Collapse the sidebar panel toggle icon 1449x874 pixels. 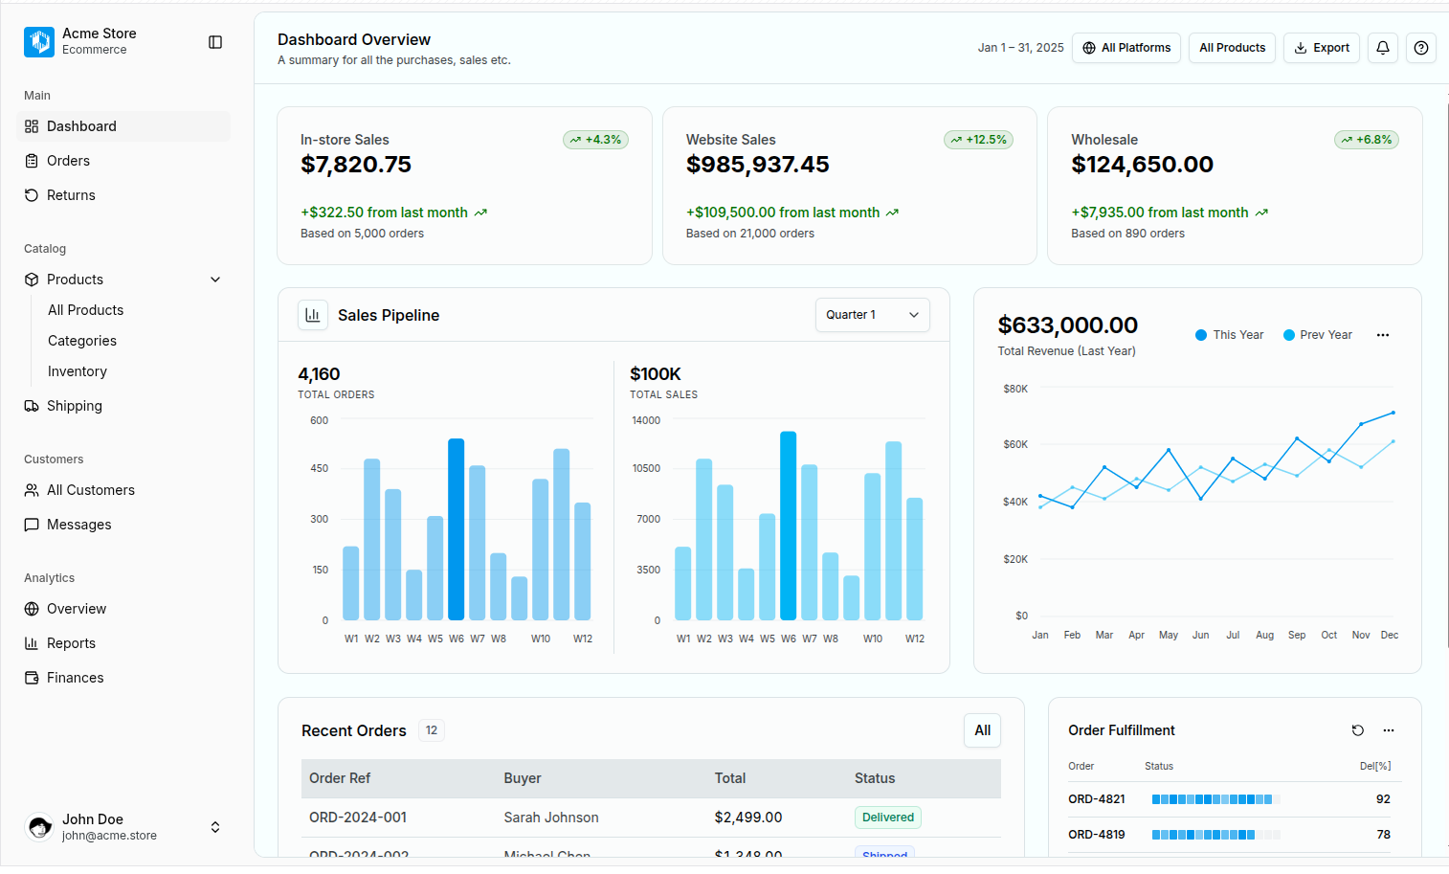coord(215,42)
